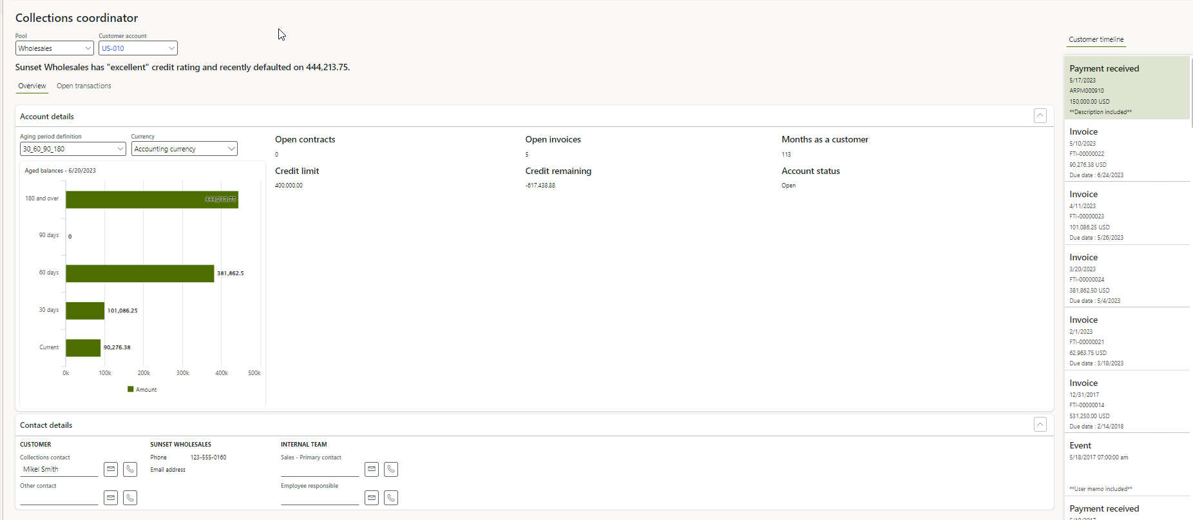The image size is (1193, 520).
Task: Click the 180 and over aged balance bar
Action: (152, 199)
